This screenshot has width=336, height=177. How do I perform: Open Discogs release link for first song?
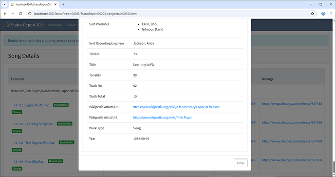click(x=292, y=104)
